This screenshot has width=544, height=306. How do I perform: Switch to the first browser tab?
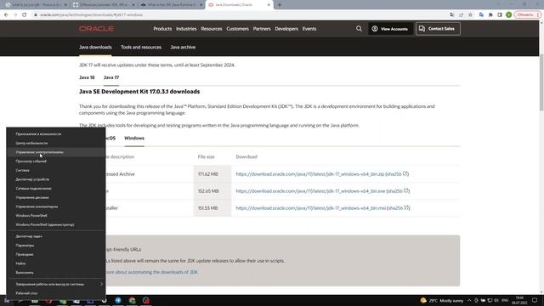[x=35, y=5]
